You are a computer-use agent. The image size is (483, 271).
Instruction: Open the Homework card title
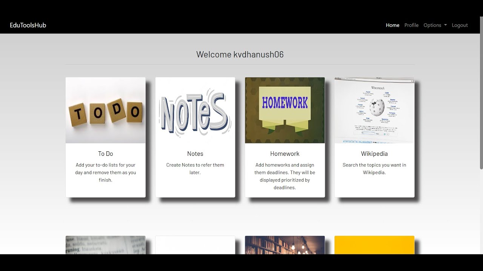(285, 154)
